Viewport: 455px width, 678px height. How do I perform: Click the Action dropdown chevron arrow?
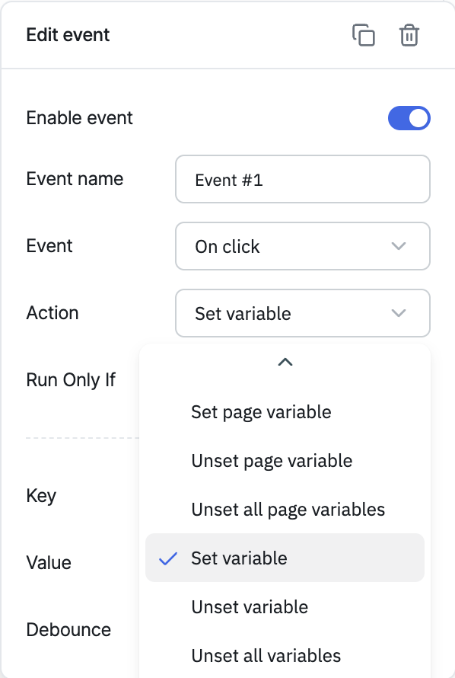pos(398,313)
